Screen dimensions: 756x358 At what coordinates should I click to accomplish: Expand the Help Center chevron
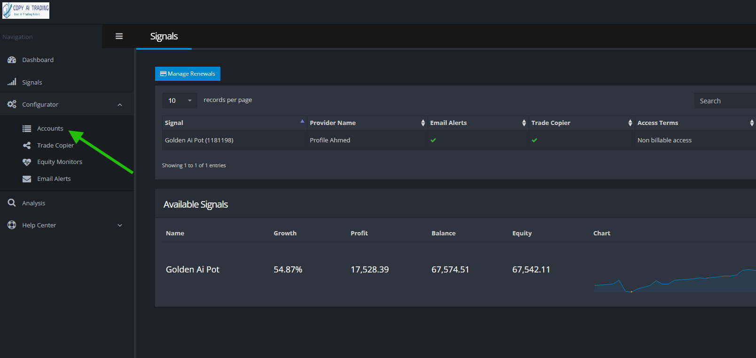click(x=120, y=226)
